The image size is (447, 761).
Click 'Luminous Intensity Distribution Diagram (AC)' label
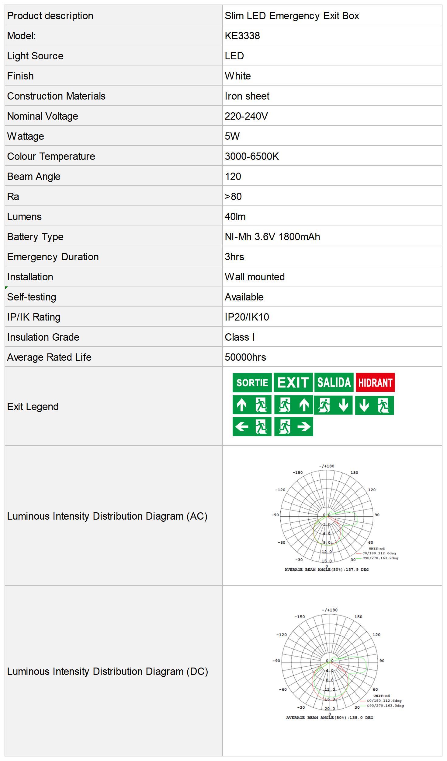coord(107,516)
